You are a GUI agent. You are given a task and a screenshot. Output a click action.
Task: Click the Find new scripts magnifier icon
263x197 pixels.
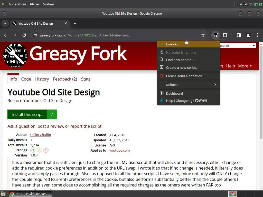point(162,60)
